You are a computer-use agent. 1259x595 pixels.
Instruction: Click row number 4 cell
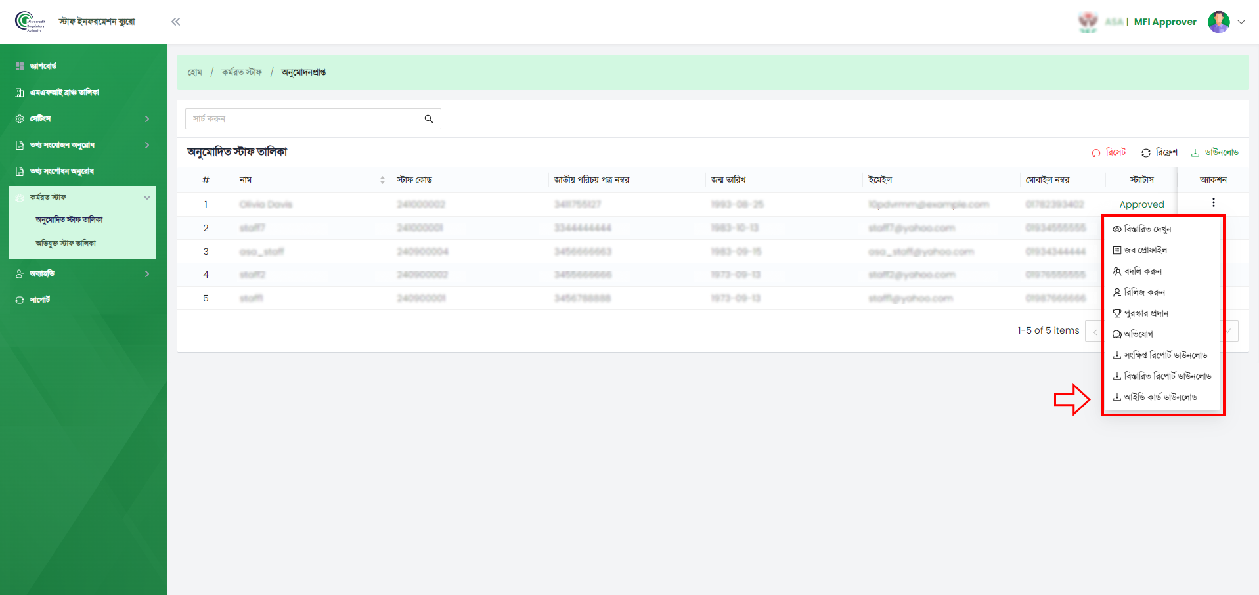(206, 275)
